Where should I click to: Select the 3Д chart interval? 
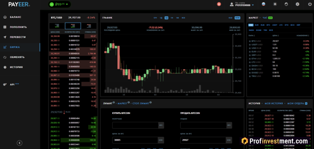click(x=167, y=18)
